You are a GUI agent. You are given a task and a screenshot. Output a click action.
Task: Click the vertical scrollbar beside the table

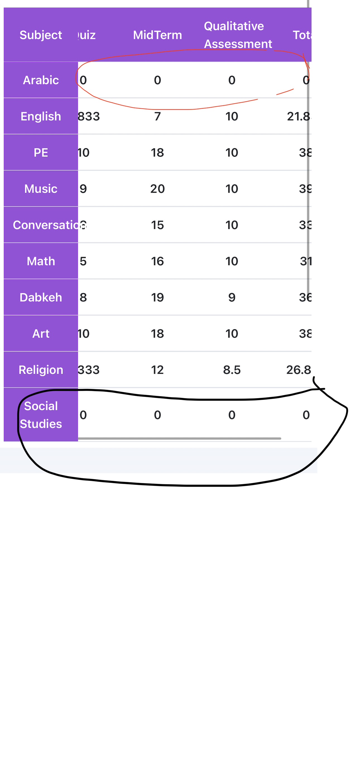pos(308,152)
